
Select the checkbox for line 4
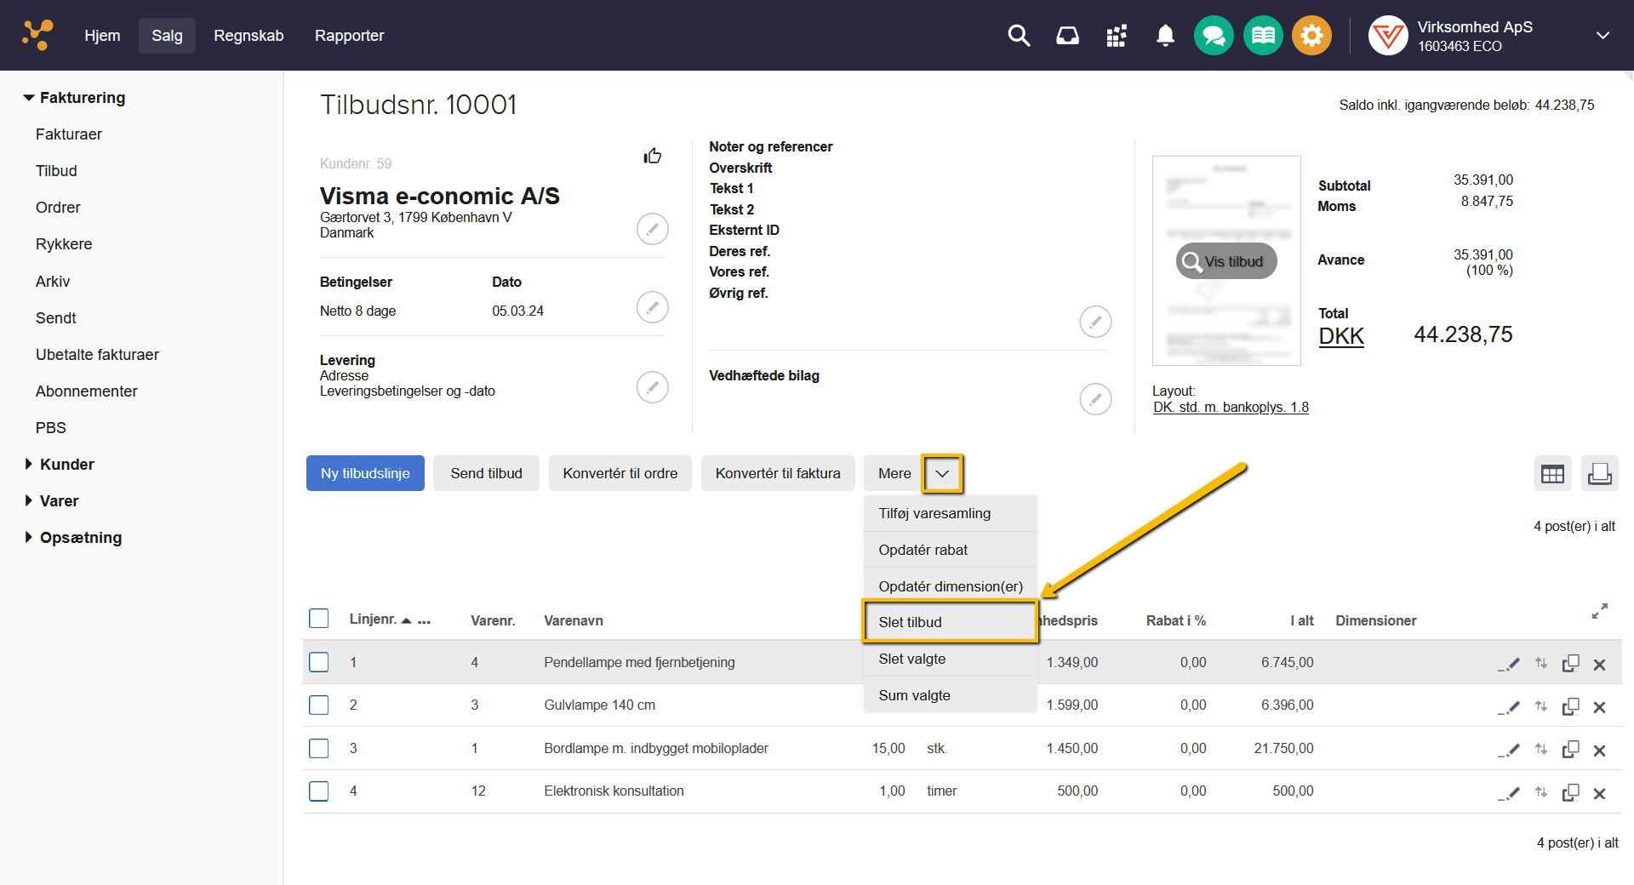319,791
